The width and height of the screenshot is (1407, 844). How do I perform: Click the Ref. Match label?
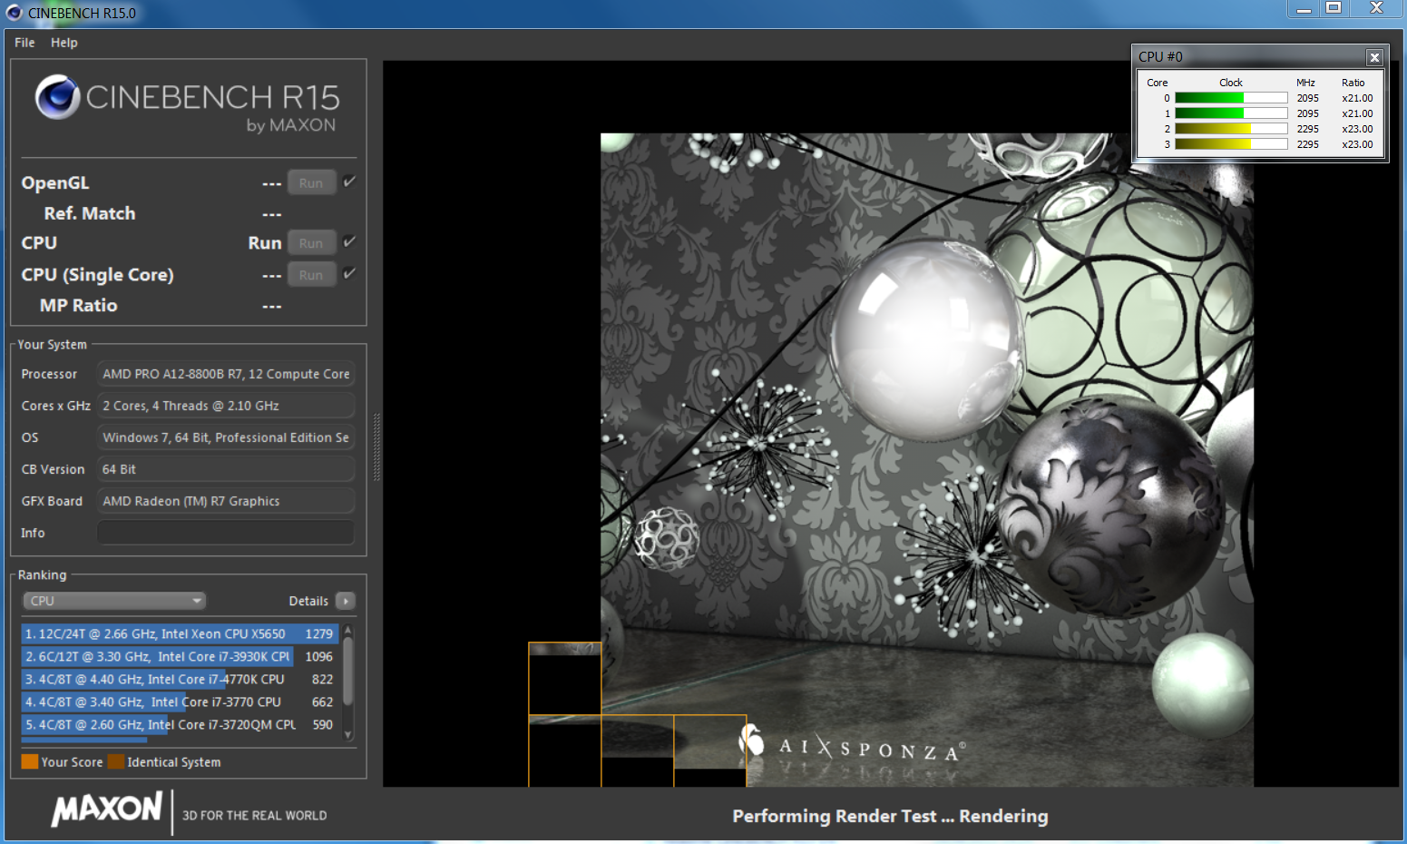coord(90,213)
